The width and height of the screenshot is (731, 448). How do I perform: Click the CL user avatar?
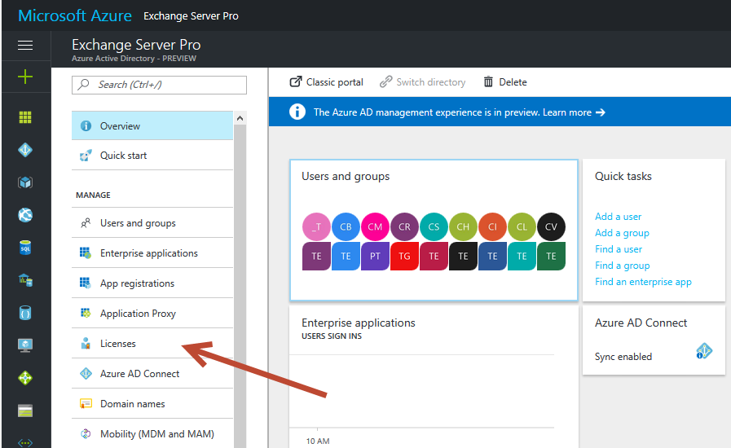pyautogui.click(x=522, y=227)
